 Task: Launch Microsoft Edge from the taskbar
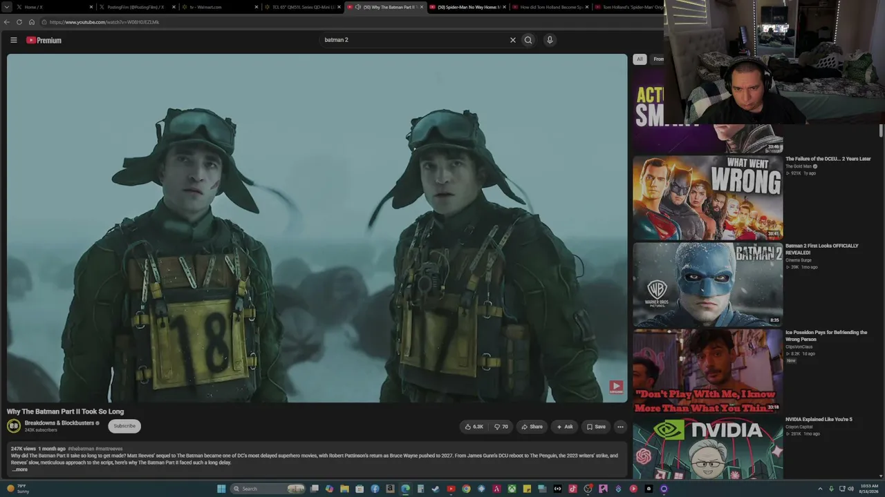(405, 489)
